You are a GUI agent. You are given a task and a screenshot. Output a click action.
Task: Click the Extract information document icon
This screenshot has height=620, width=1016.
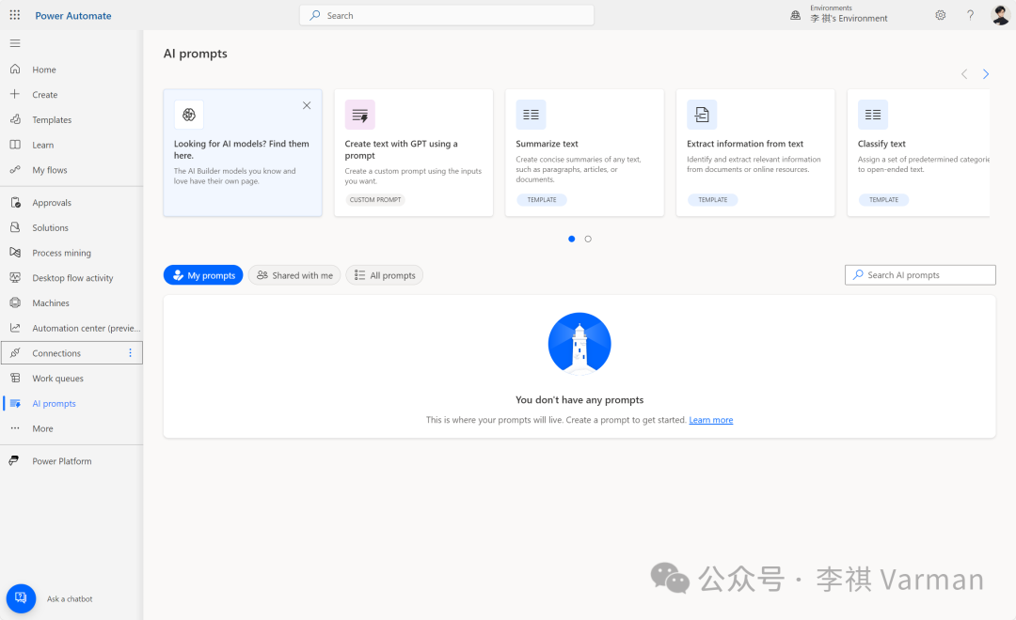pyautogui.click(x=702, y=115)
